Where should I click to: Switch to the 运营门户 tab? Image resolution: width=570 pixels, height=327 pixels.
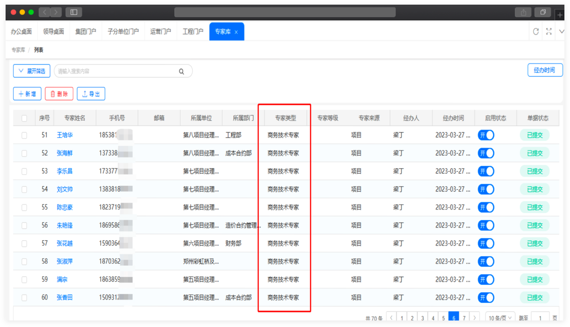point(161,32)
